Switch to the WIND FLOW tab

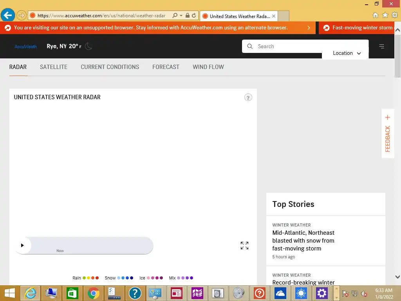pyautogui.click(x=208, y=67)
